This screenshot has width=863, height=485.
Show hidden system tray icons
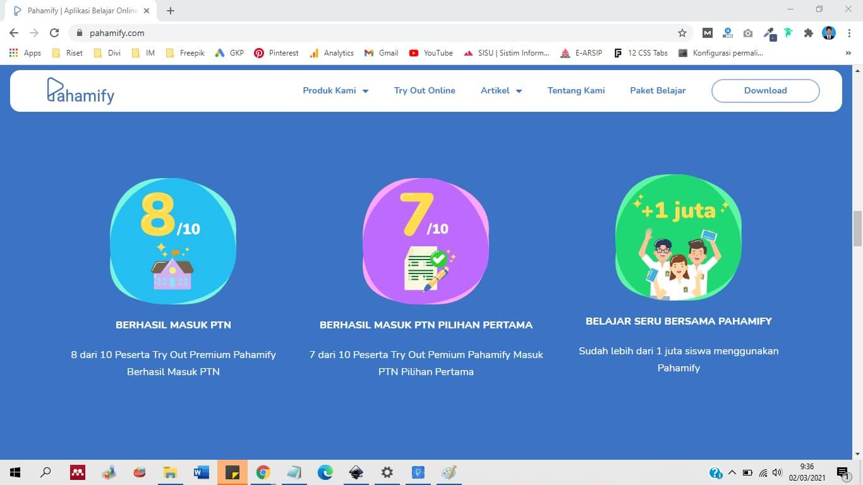tap(732, 472)
